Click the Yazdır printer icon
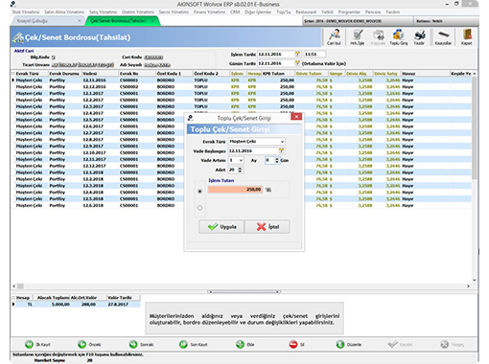 click(419, 37)
